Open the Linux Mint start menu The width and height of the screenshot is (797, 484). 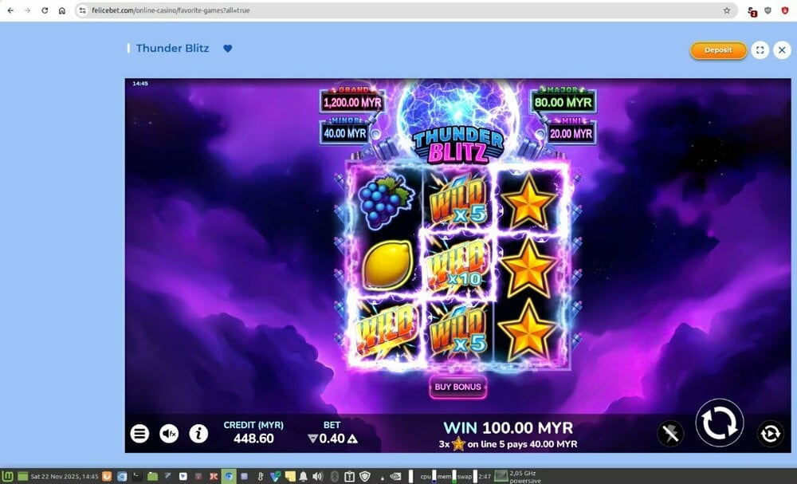tap(8, 476)
